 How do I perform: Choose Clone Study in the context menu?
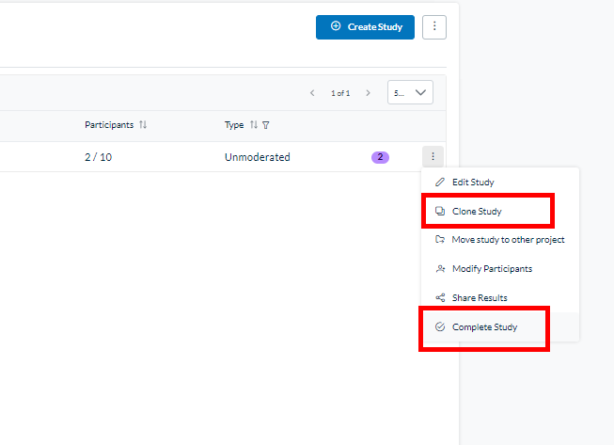coord(477,212)
